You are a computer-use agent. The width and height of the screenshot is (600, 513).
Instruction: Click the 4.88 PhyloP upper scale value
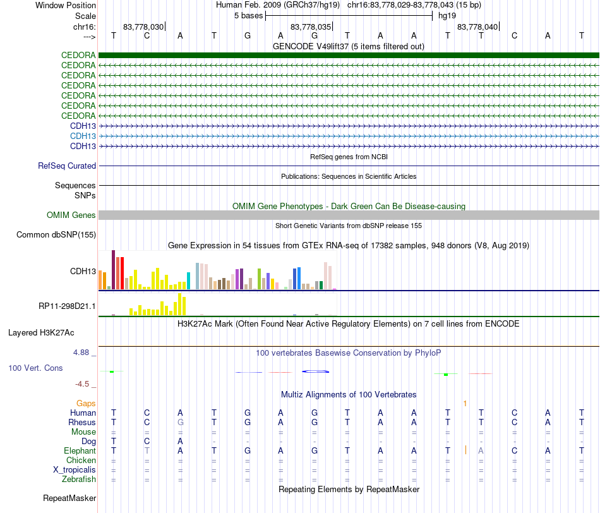pyautogui.click(x=81, y=352)
